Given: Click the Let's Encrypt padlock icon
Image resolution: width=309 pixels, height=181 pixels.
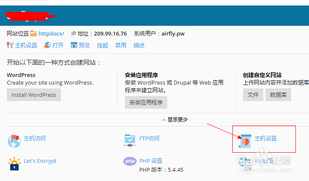Looking at the screenshot, I should pos(14,164).
